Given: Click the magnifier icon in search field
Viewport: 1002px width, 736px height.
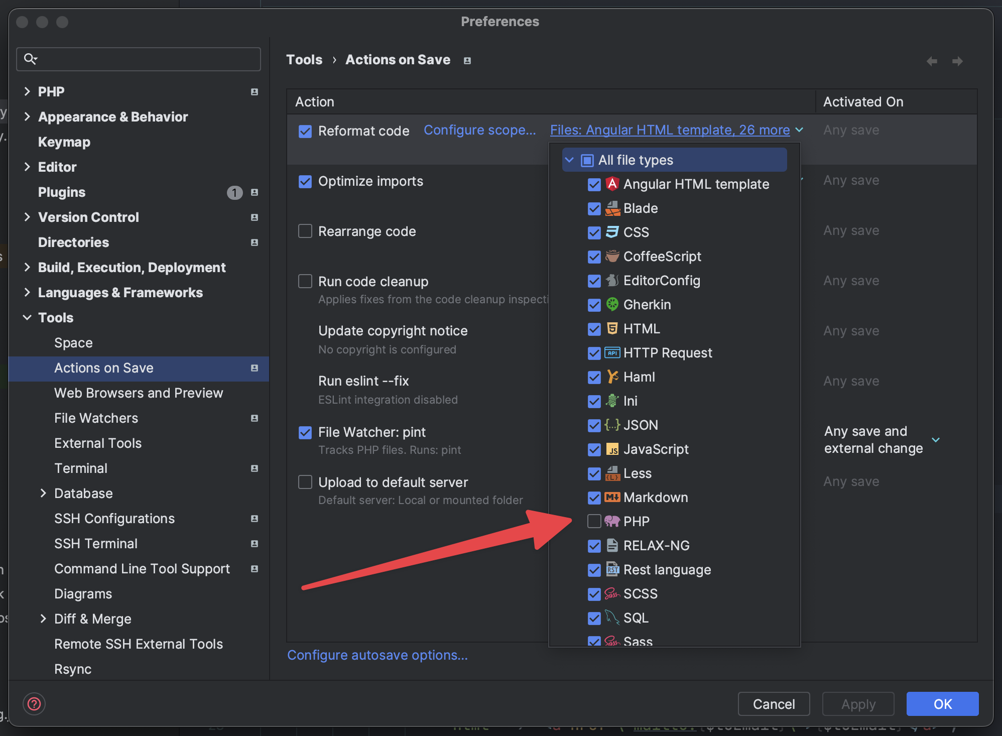Looking at the screenshot, I should [30, 59].
